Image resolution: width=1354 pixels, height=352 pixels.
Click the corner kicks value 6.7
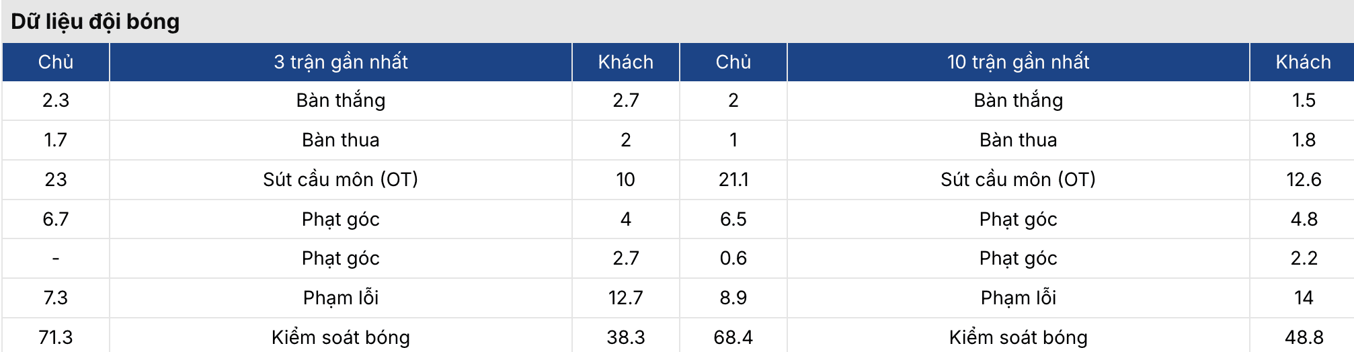[x=56, y=219]
